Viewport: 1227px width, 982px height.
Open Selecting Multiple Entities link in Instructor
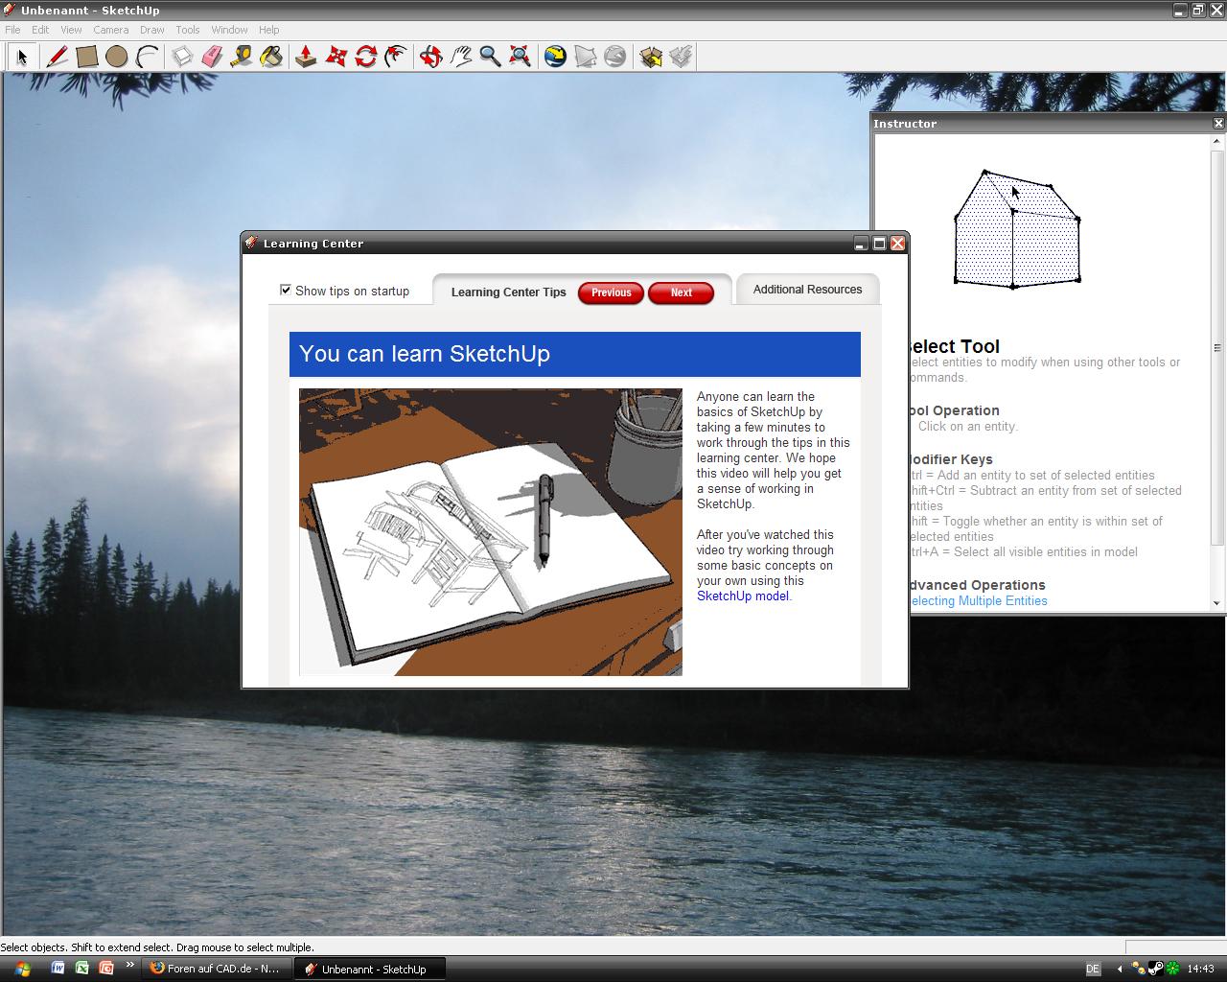pyautogui.click(x=978, y=601)
